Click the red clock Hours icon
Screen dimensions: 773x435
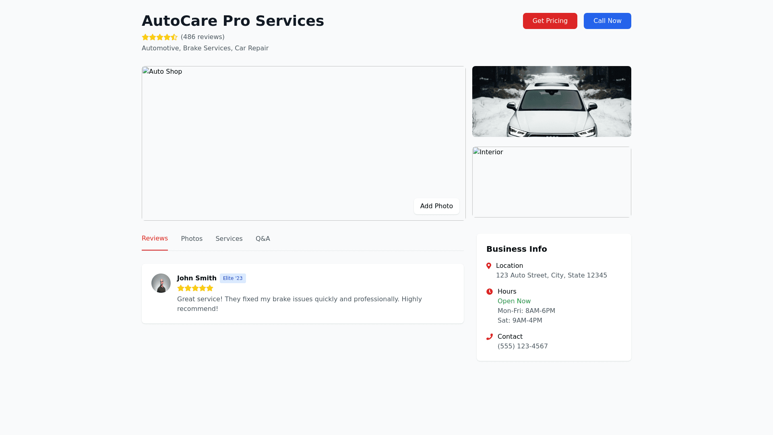490,292
